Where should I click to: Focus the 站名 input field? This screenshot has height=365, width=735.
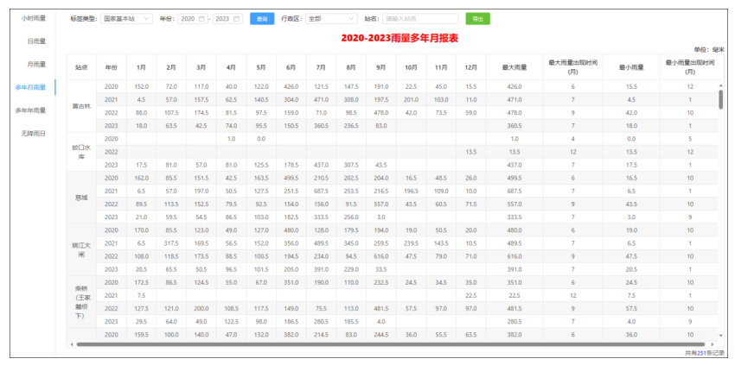420,19
